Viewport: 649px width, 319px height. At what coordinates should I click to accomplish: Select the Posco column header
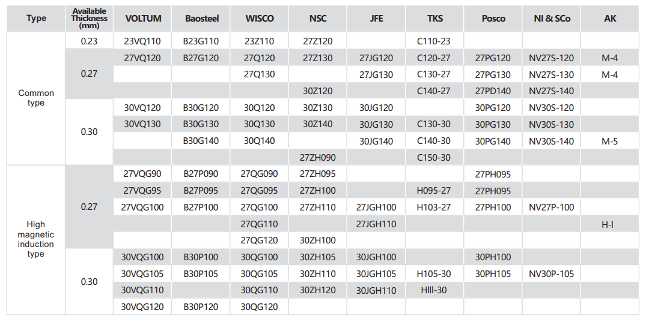point(493,19)
